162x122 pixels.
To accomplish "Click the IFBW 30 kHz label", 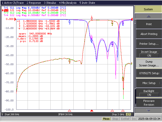I will [65, 114].
